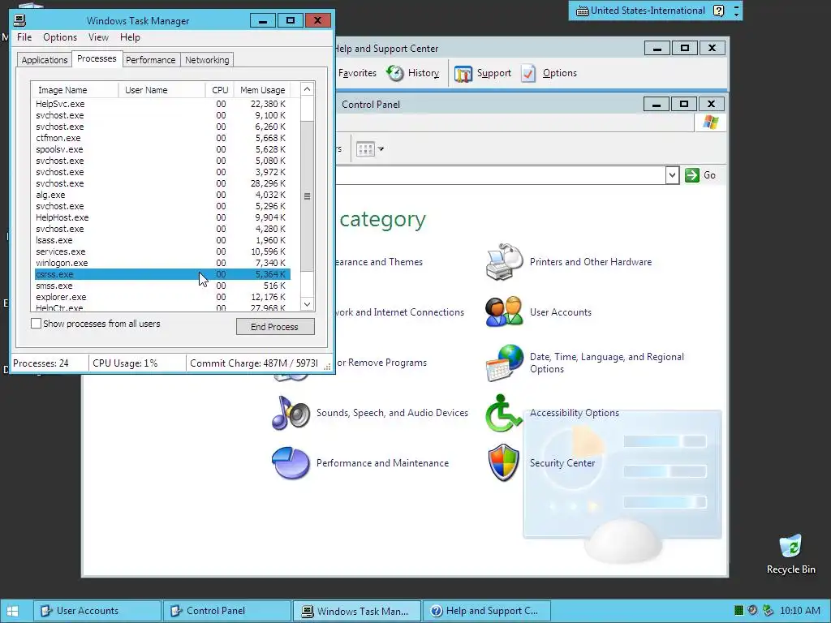Image resolution: width=831 pixels, height=623 pixels.
Task: Switch to the Performance tab
Action: pyautogui.click(x=150, y=60)
